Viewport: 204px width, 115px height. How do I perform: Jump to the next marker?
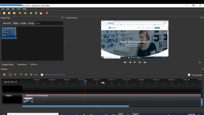pos(31,75)
